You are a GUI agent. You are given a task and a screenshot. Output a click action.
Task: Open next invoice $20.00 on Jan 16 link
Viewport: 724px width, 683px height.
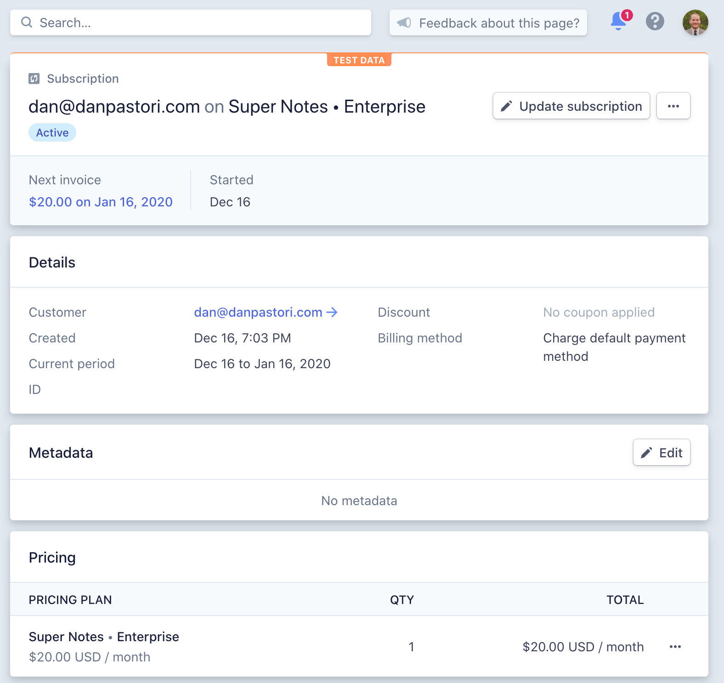pyautogui.click(x=101, y=202)
